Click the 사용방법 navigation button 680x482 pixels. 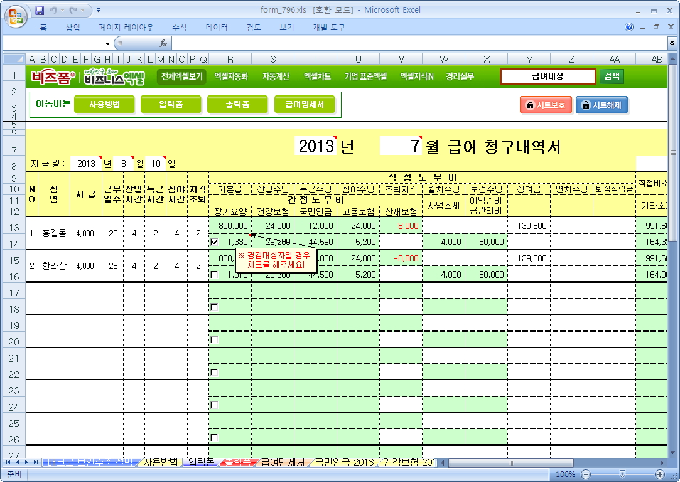tap(104, 105)
